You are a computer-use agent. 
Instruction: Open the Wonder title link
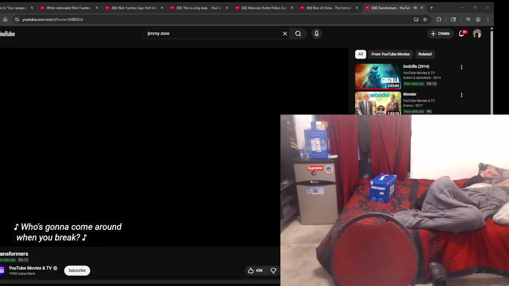pos(410,94)
